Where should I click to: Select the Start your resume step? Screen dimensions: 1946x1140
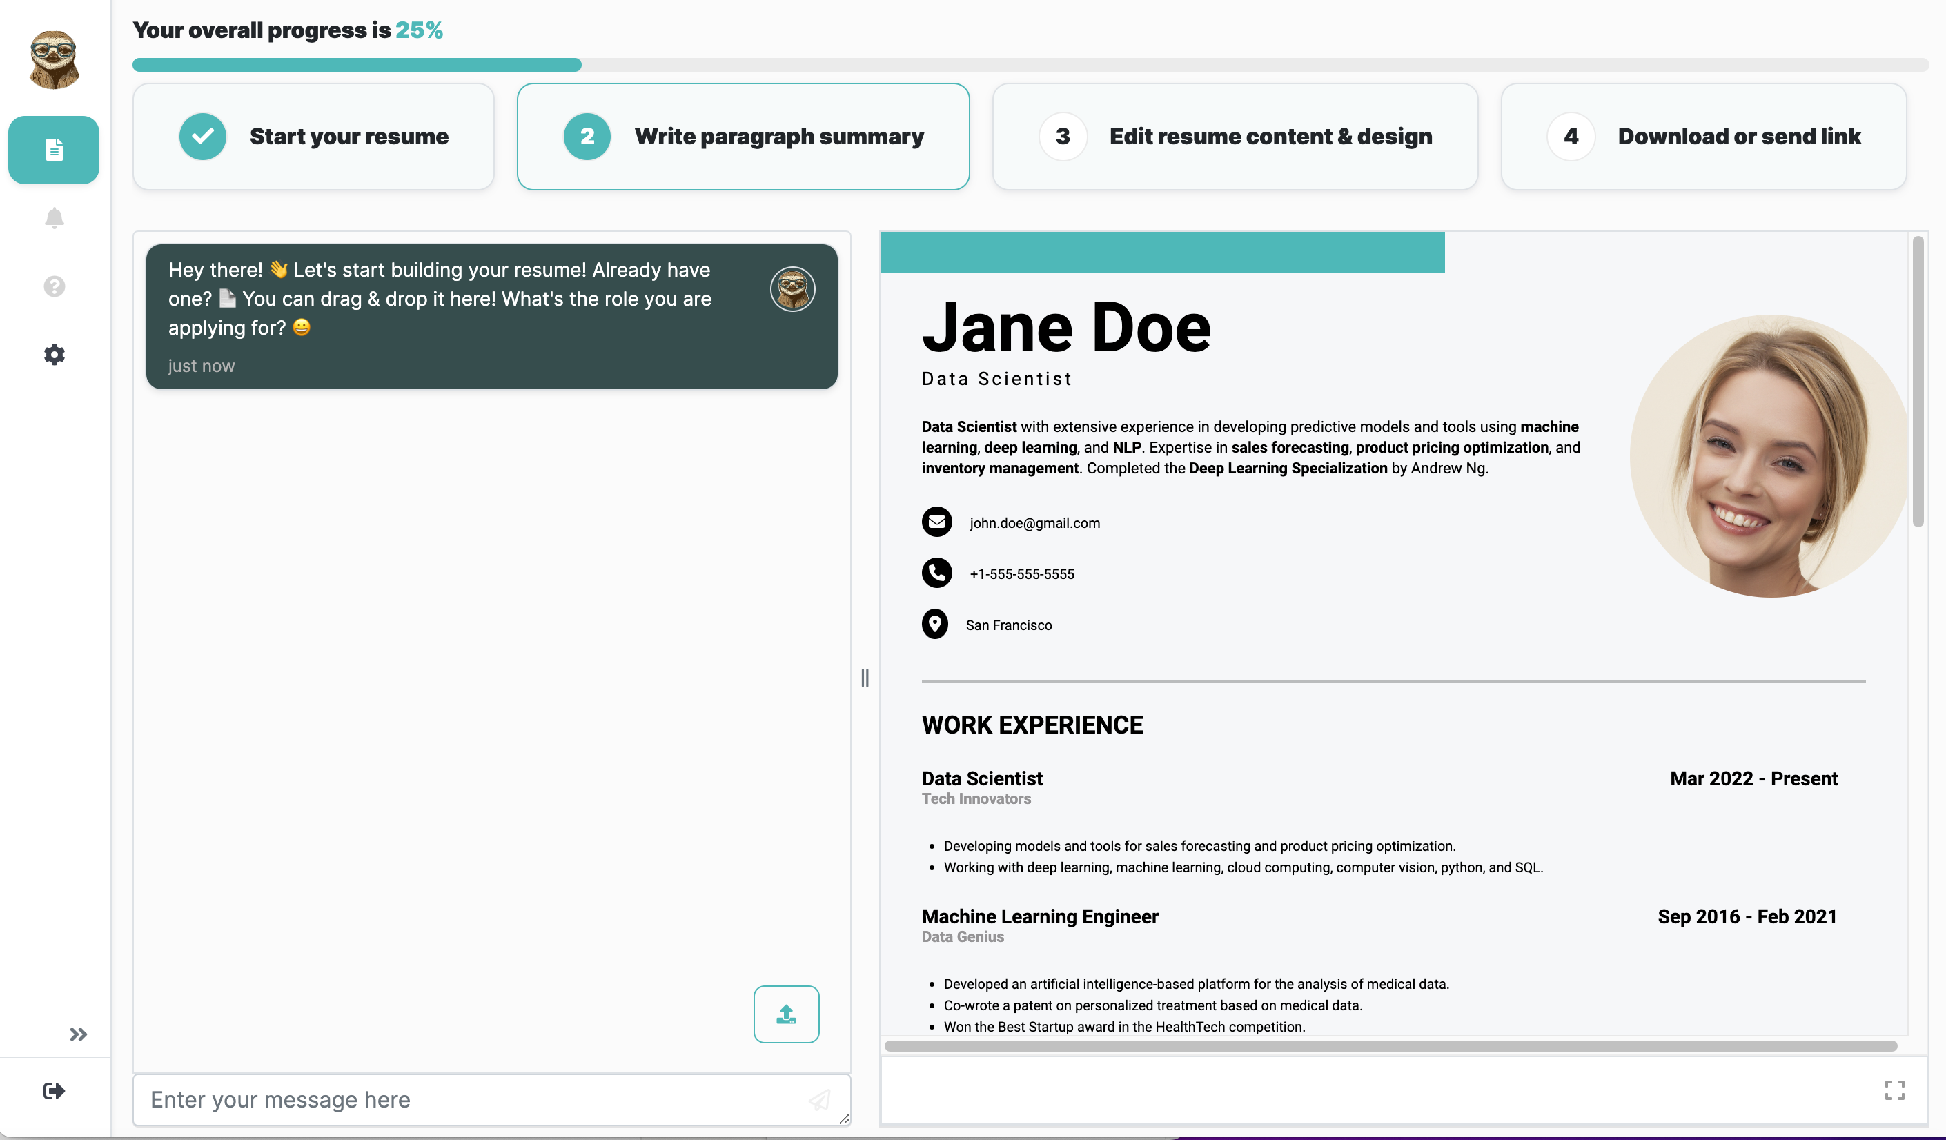pos(313,137)
